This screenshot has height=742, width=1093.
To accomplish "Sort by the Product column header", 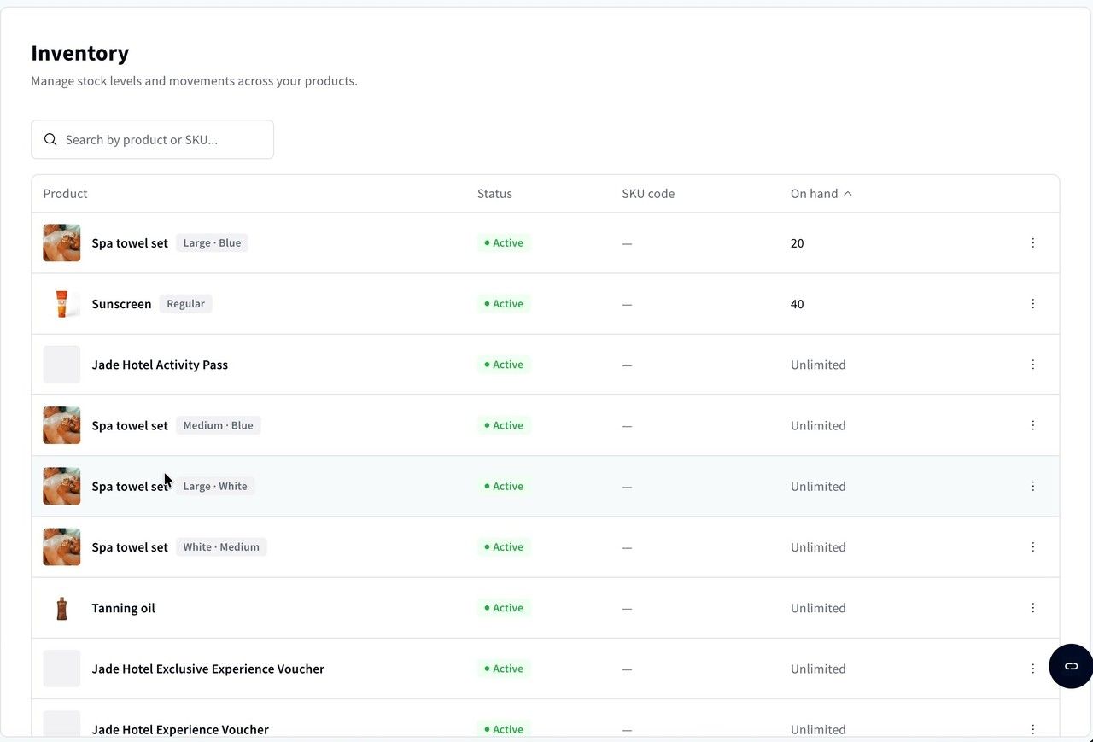I will click(x=65, y=194).
